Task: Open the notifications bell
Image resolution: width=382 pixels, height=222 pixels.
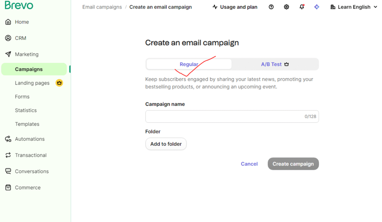Action: pos(302,7)
